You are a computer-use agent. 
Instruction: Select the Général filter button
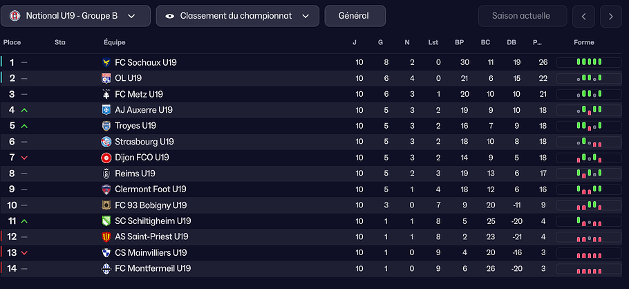tap(355, 16)
